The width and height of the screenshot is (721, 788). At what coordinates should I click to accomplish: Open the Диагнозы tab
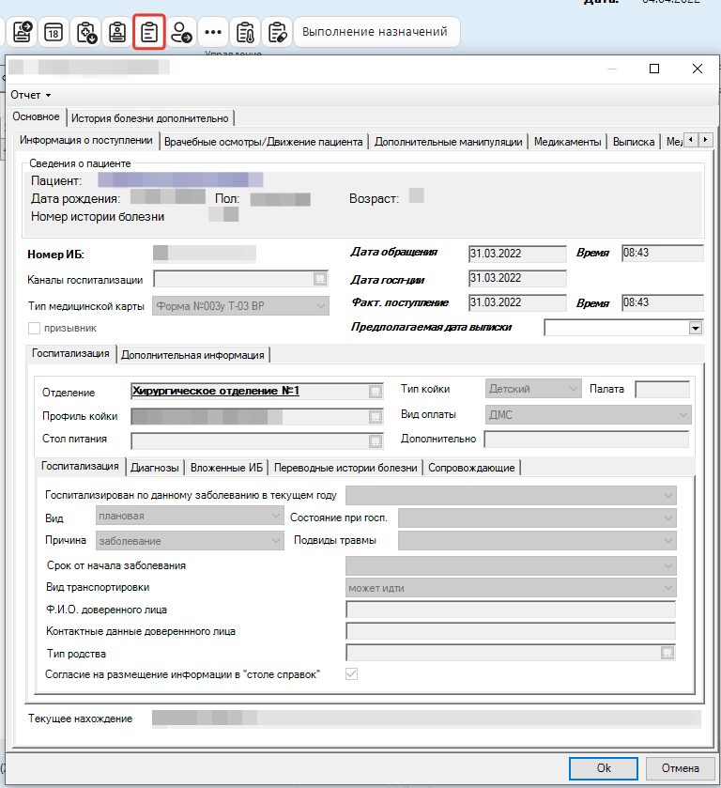point(155,468)
